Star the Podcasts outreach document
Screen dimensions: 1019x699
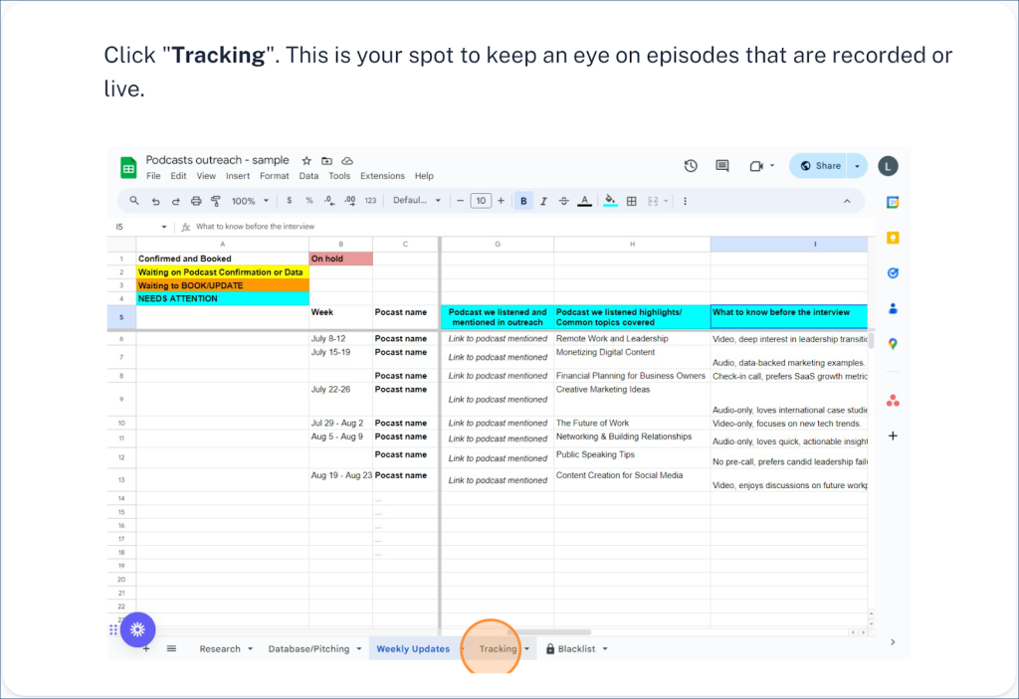[x=306, y=160]
